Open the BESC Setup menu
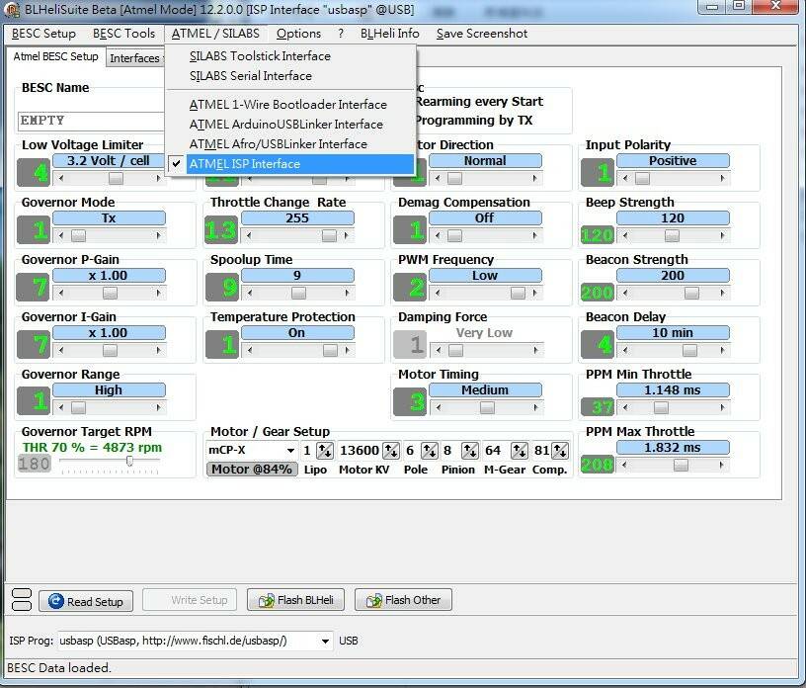 [x=43, y=34]
